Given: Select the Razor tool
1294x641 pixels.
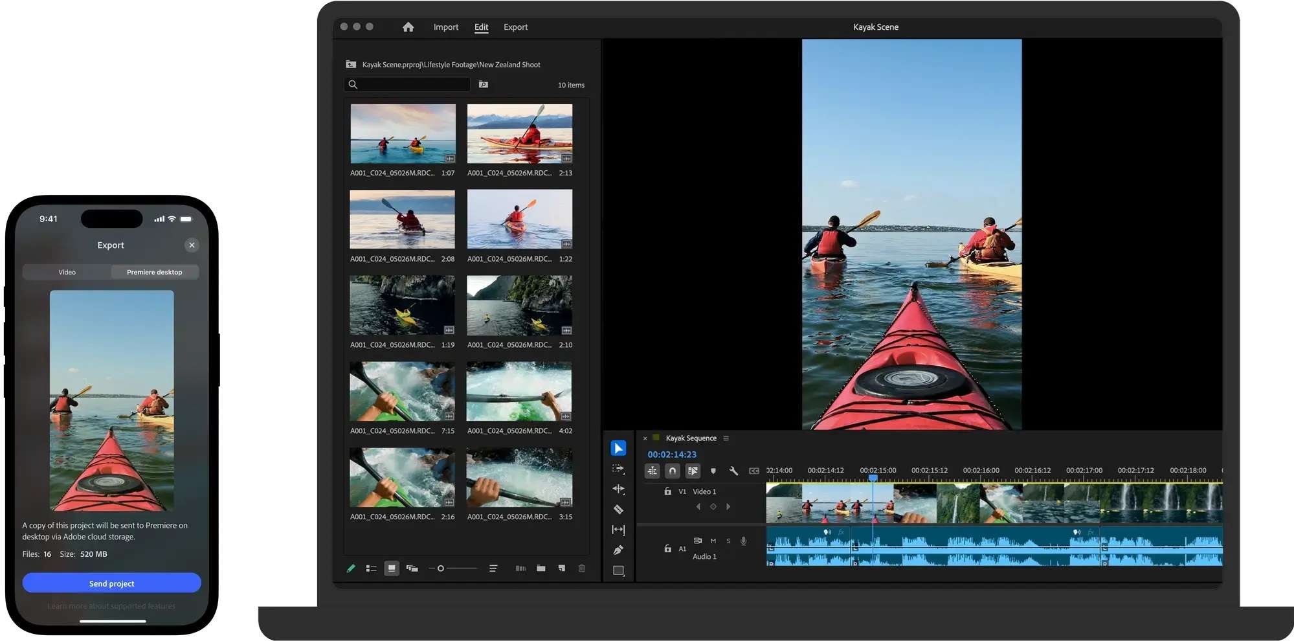Looking at the screenshot, I should coord(618,510).
